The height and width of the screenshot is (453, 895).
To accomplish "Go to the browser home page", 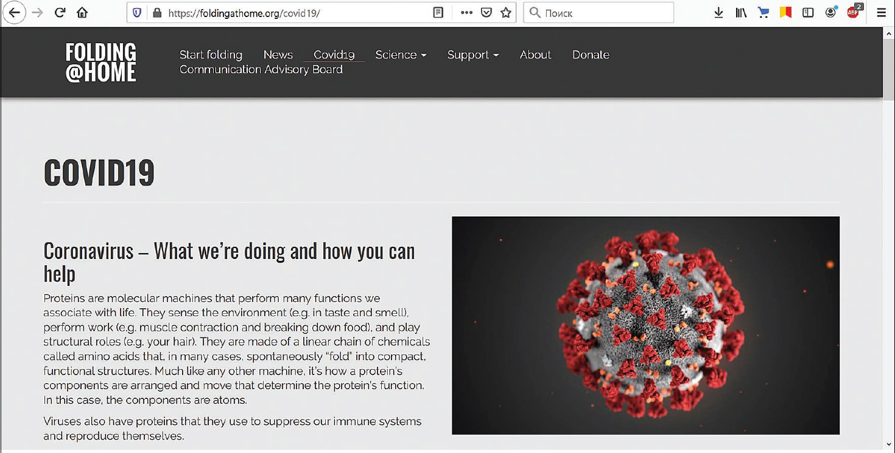I will (82, 13).
